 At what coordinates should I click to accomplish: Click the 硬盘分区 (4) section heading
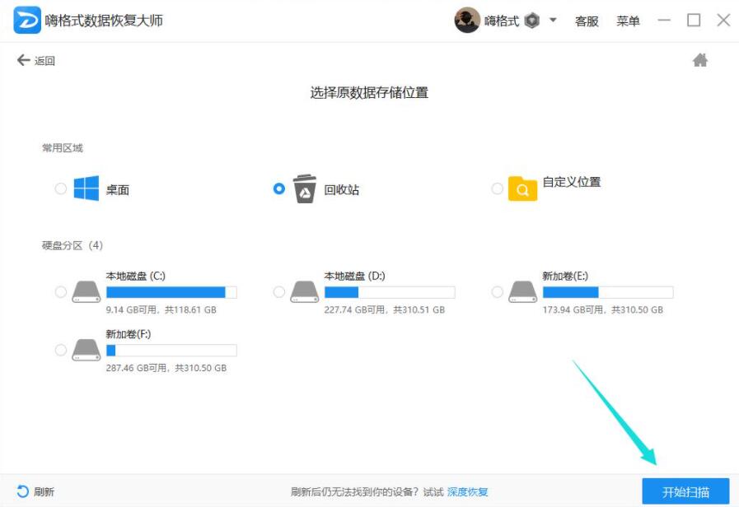[x=72, y=245]
